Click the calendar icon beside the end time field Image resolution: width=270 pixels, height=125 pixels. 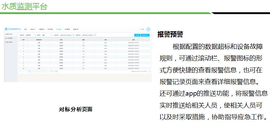(95, 35)
